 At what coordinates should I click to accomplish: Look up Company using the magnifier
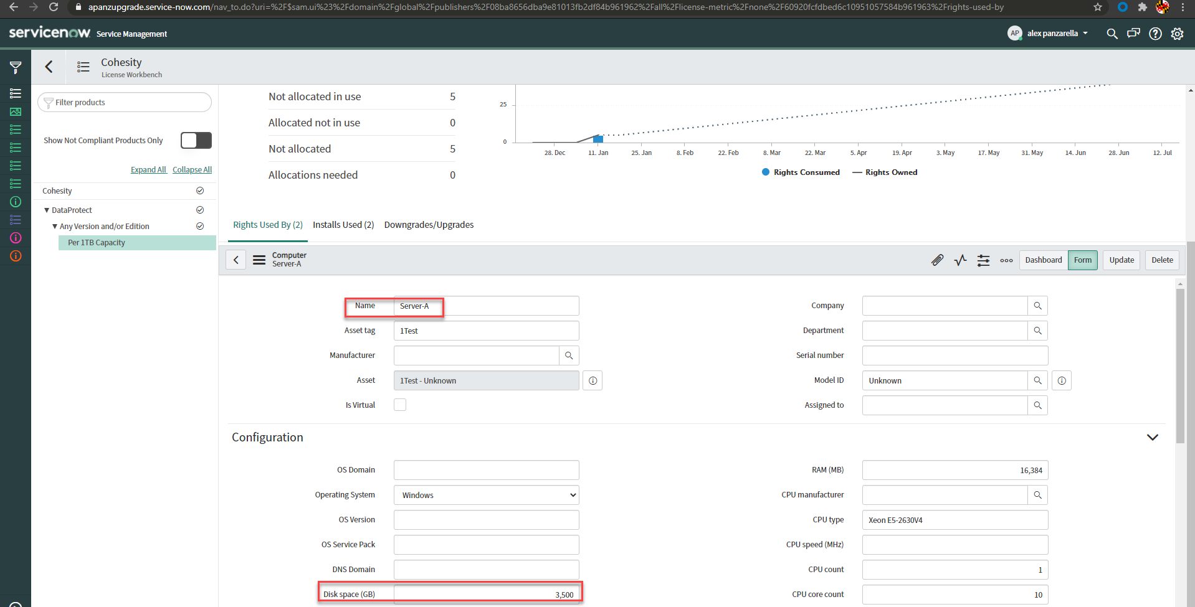click(x=1038, y=306)
